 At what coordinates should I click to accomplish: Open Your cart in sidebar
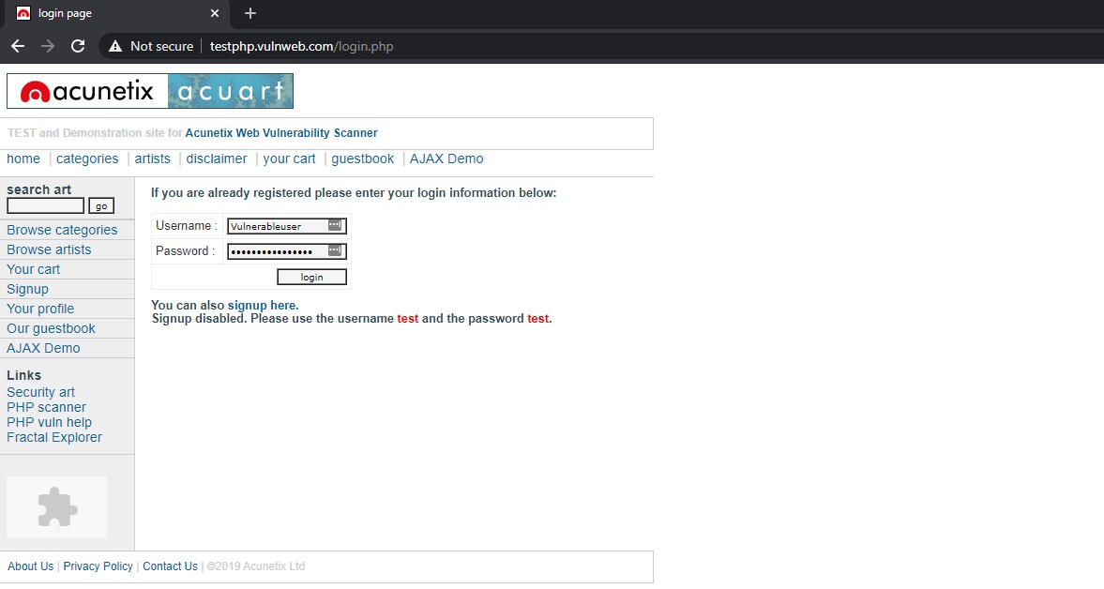[33, 269]
